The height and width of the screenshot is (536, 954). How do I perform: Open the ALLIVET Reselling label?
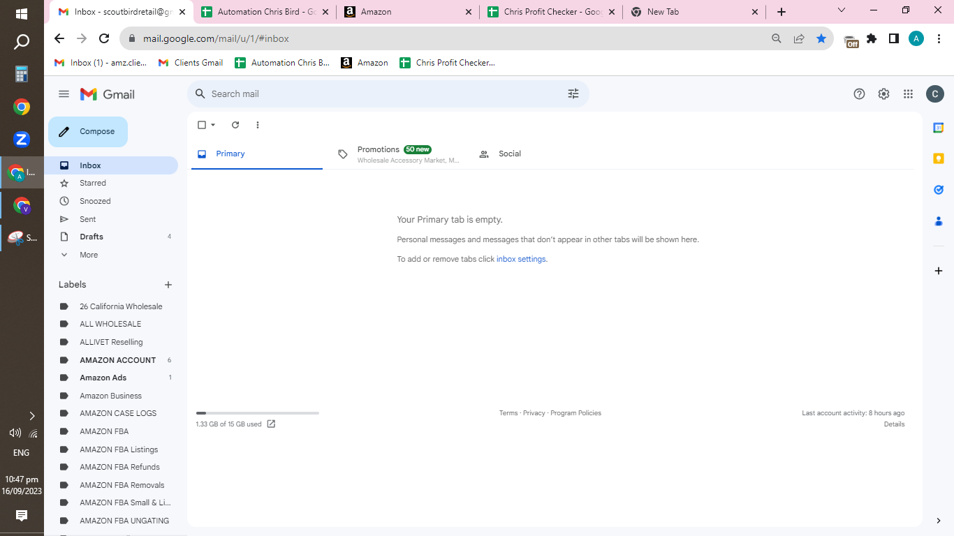pos(111,342)
